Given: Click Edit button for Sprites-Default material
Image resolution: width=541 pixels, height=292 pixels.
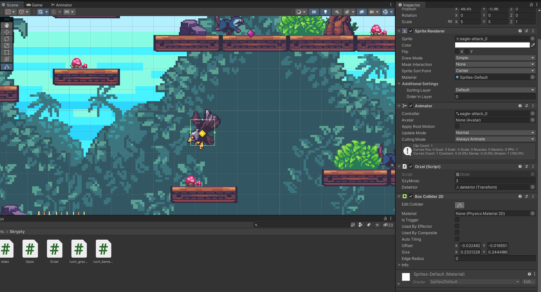Looking at the screenshot, I should [x=528, y=282].
